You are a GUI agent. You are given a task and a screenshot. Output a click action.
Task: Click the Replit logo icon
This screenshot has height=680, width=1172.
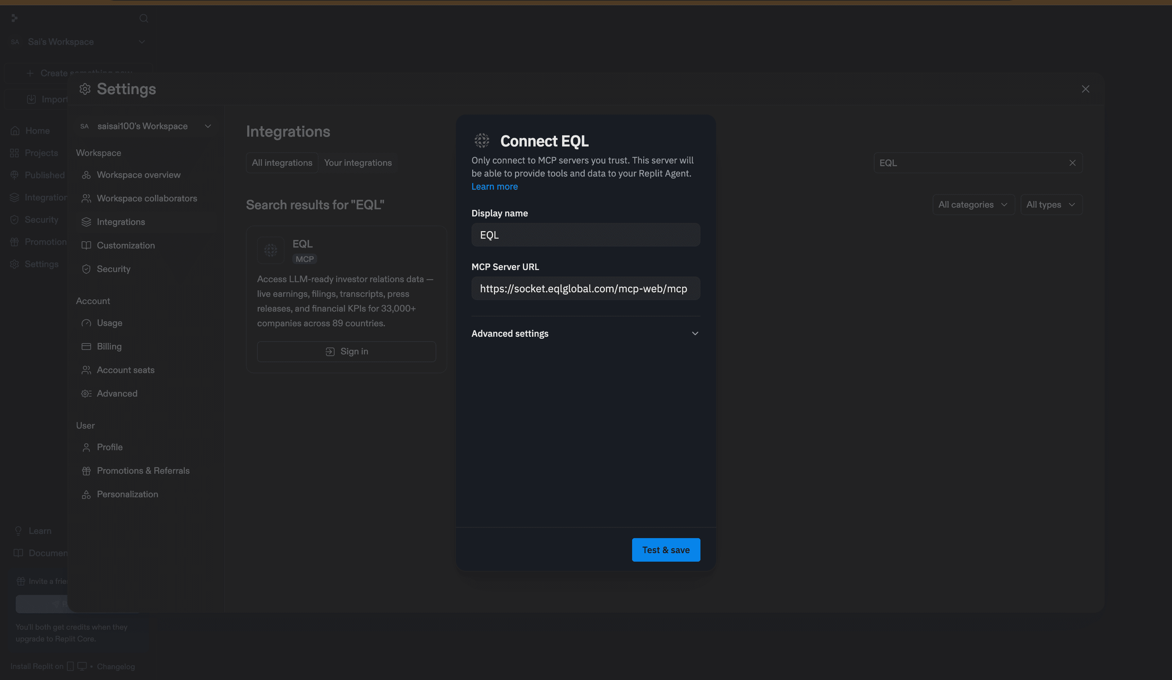[x=14, y=18]
